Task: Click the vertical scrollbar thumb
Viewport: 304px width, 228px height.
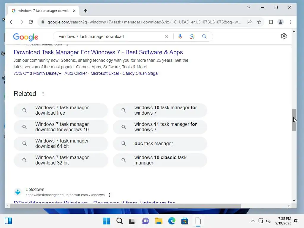Action: [x=294, y=120]
